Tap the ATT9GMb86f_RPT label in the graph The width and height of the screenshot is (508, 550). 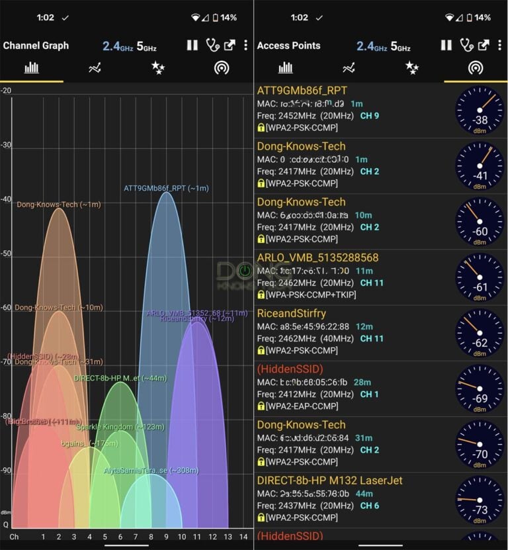tap(166, 188)
